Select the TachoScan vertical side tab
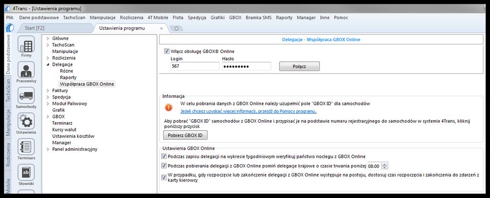The image size is (490, 198). coord(9,91)
